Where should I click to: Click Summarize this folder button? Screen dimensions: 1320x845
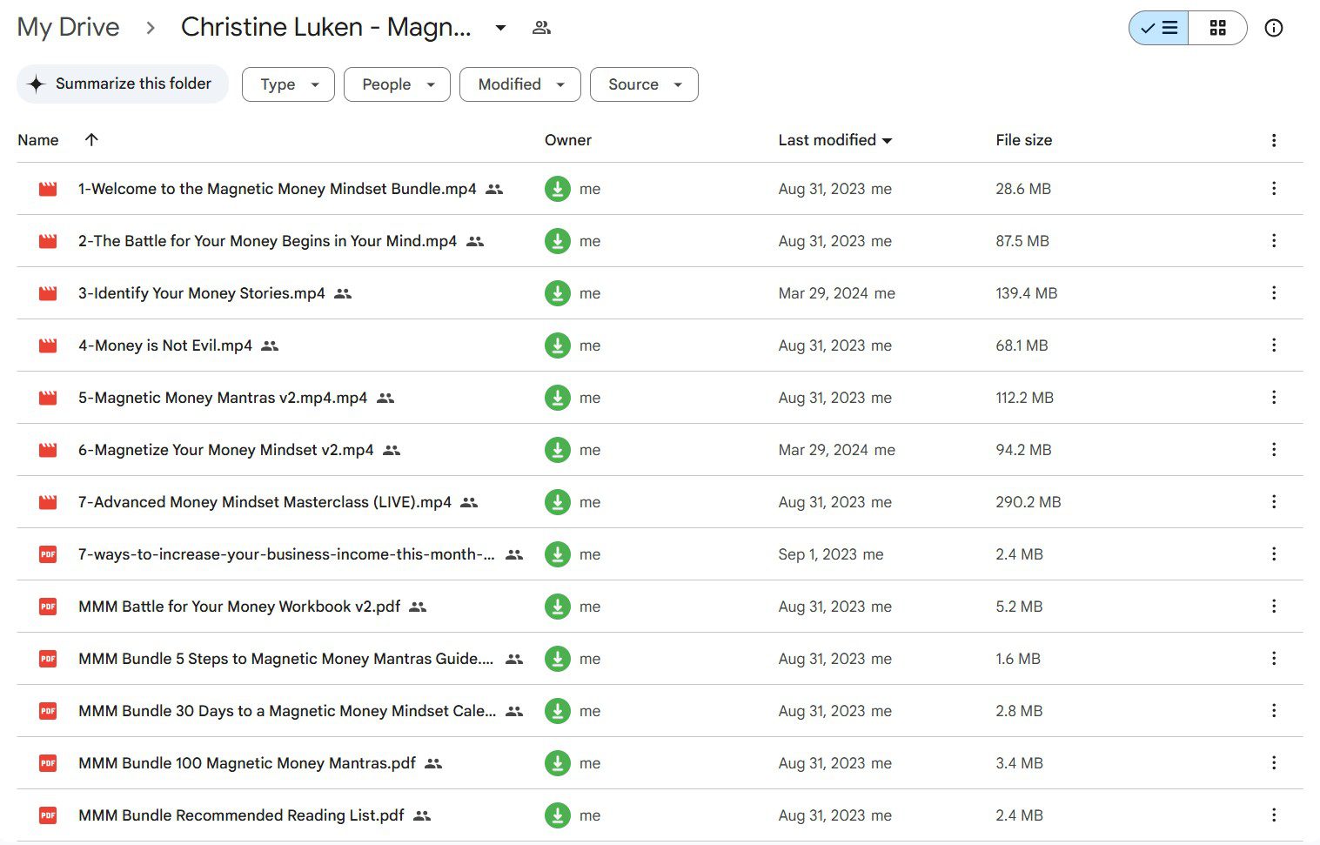123,84
